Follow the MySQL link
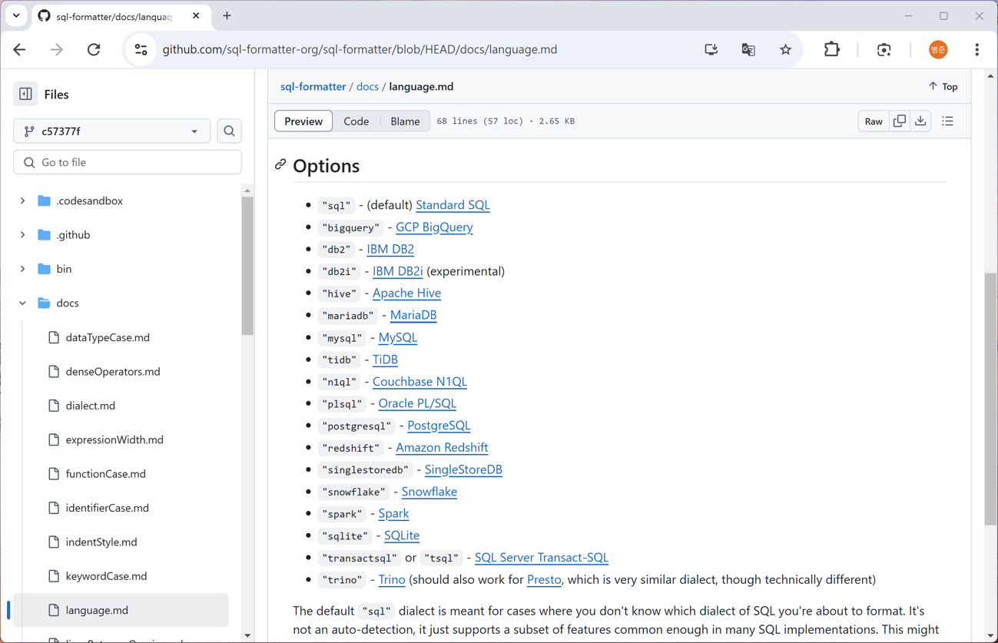The image size is (998, 643). click(398, 337)
